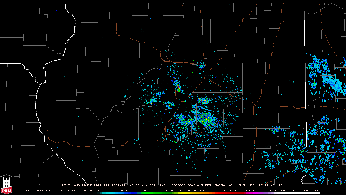Click the small isolated echo cluster north-northeast of radar
Image resolution: width=346 pixels, height=195 pixels.
point(201,65)
